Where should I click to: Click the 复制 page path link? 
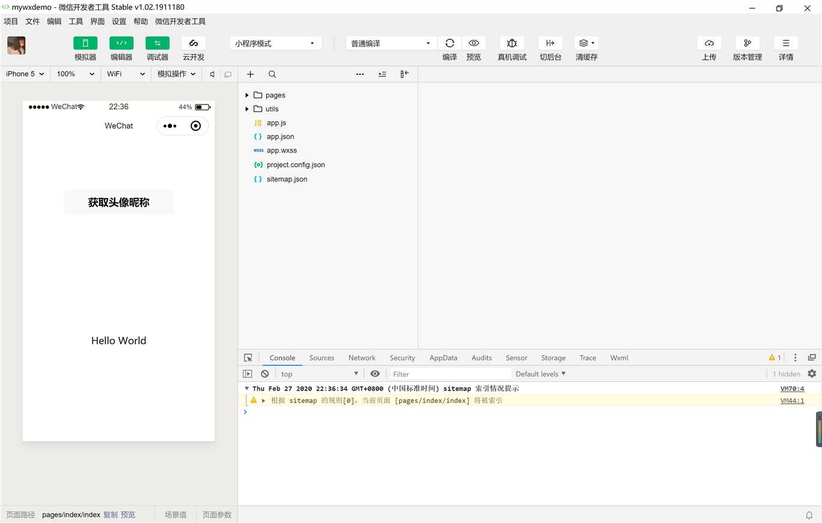111,515
